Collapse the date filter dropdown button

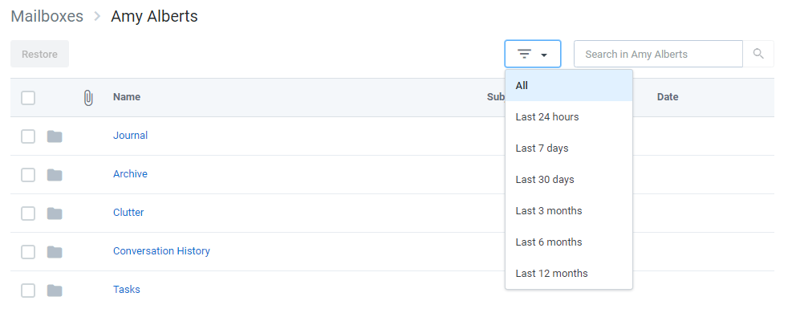point(532,54)
